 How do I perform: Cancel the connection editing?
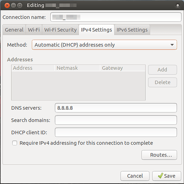[135, 176]
